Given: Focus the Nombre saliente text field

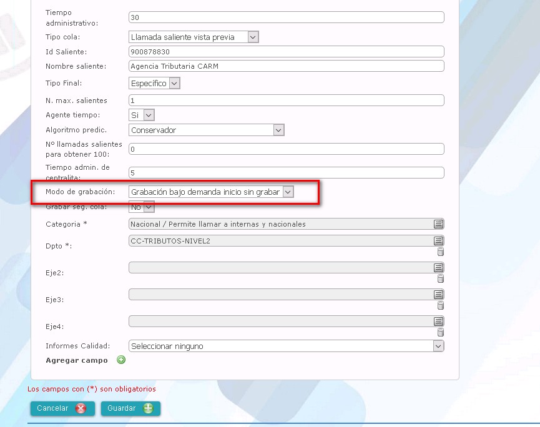Looking at the screenshot, I should coord(286,66).
